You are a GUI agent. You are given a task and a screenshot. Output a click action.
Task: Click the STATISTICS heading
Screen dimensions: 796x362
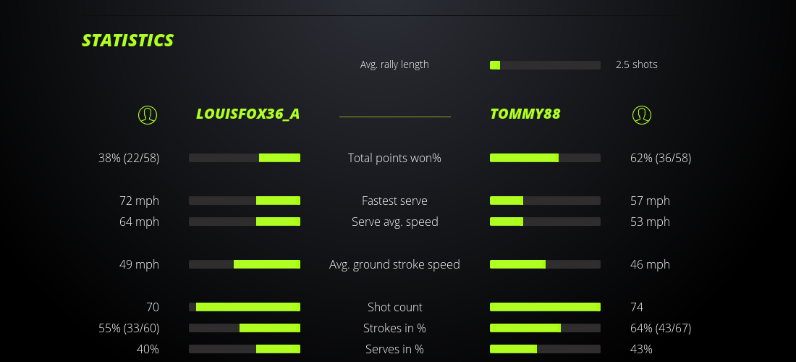[128, 41]
